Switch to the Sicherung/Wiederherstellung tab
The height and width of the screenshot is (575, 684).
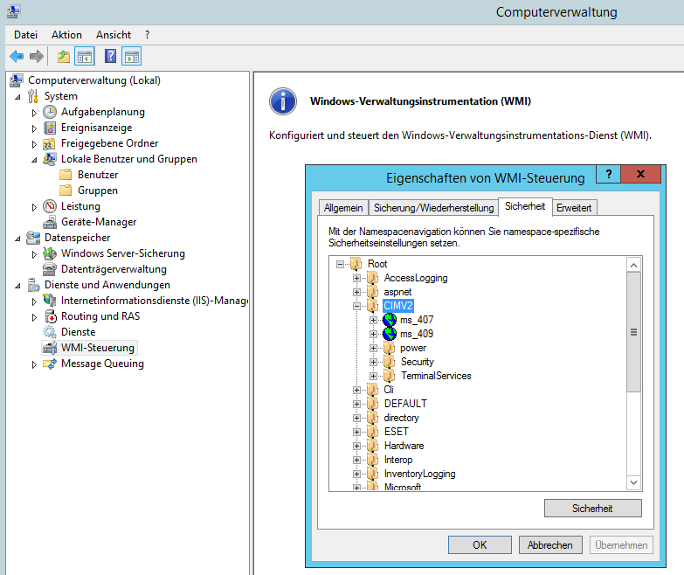tap(432, 208)
